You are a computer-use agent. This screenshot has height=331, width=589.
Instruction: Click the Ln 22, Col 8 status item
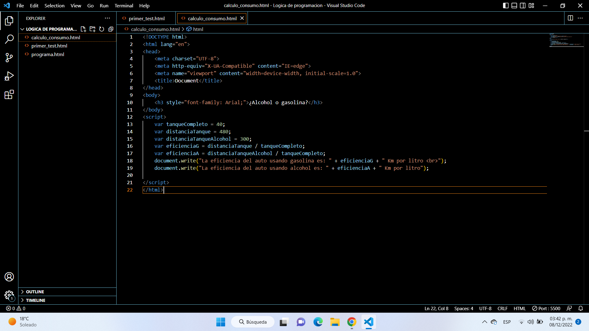[436, 308]
